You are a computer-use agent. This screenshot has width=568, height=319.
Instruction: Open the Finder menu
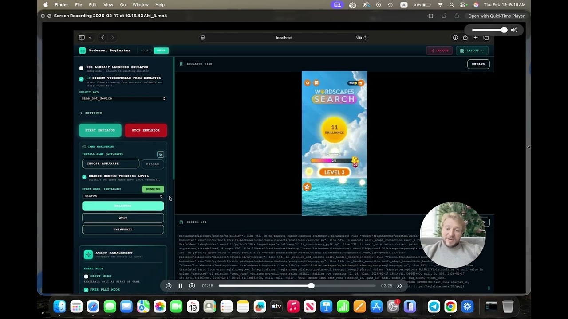(61, 4)
